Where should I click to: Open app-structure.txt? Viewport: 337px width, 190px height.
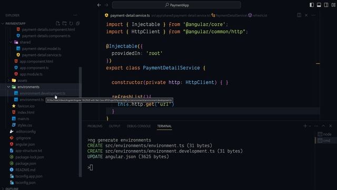[x=28, y=150]
